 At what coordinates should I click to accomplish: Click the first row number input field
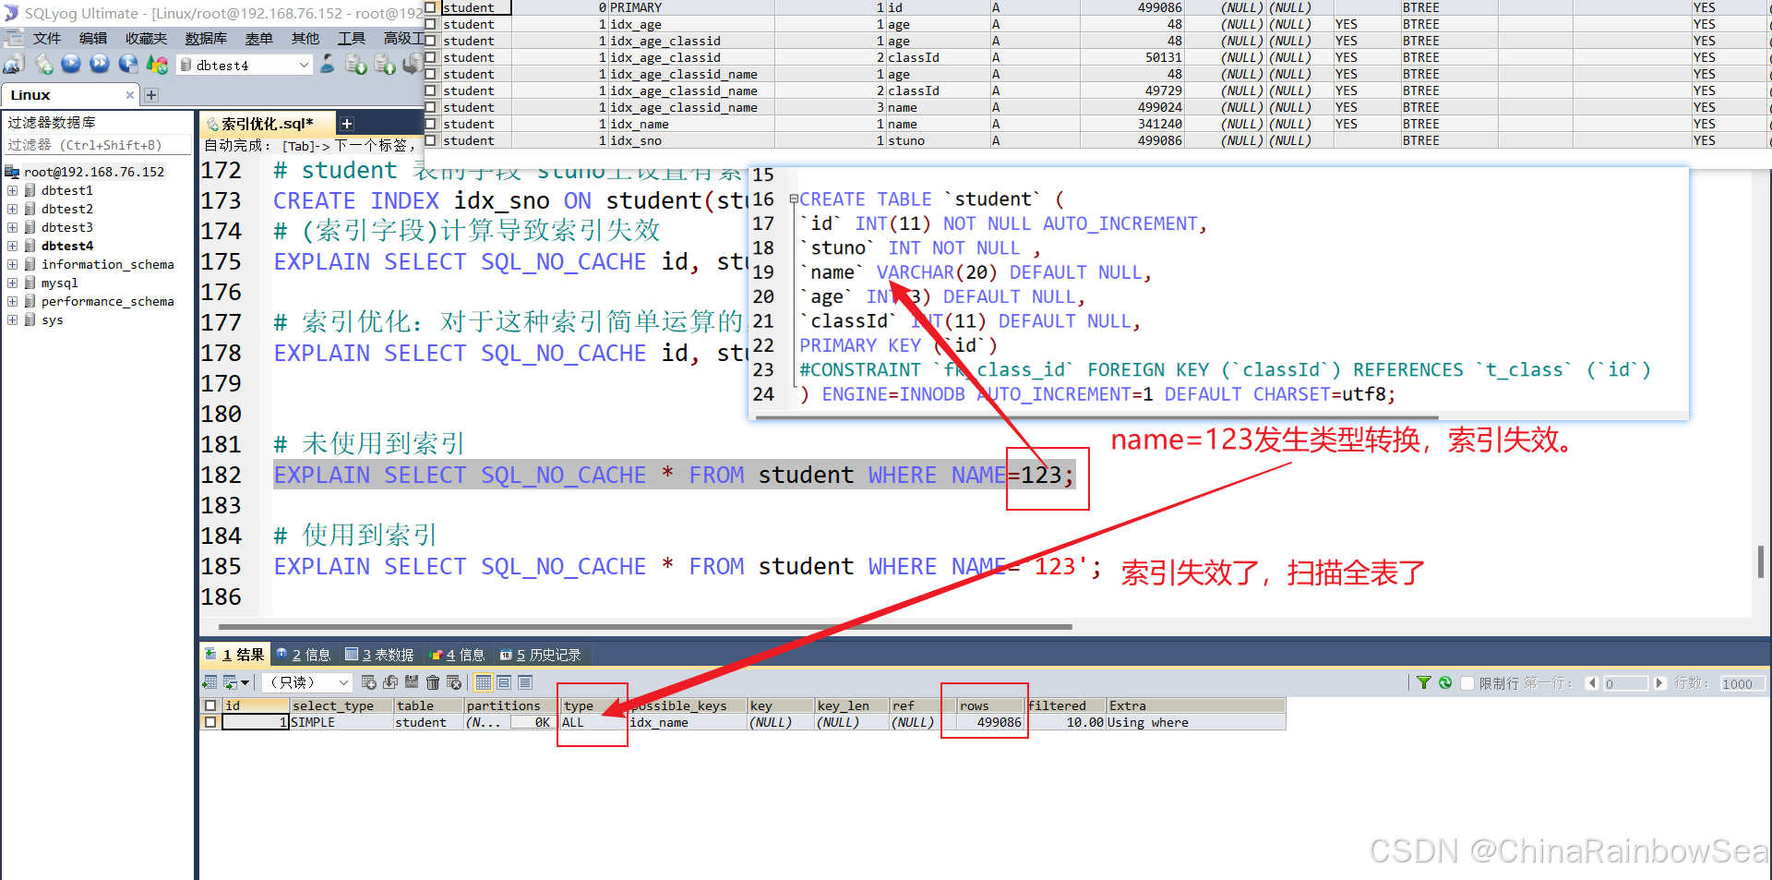(x=1625, y=683)
